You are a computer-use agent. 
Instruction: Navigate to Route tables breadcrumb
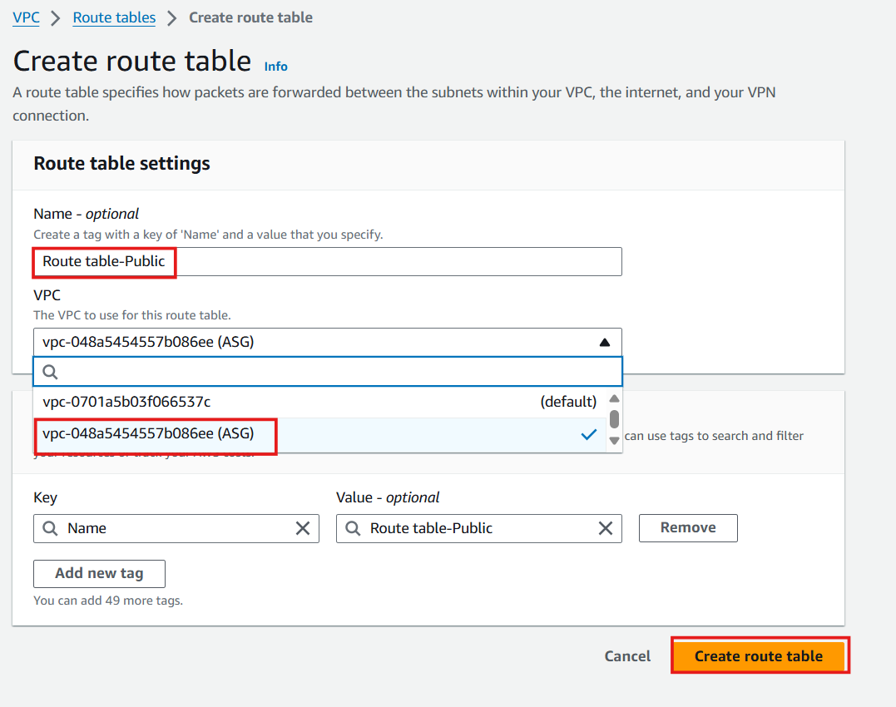pos(114,17)
